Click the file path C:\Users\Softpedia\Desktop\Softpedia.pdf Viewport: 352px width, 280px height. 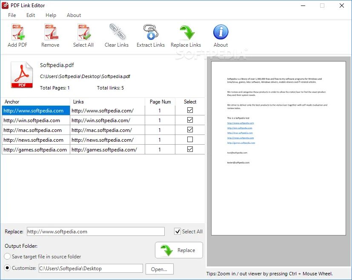point(85,76)
